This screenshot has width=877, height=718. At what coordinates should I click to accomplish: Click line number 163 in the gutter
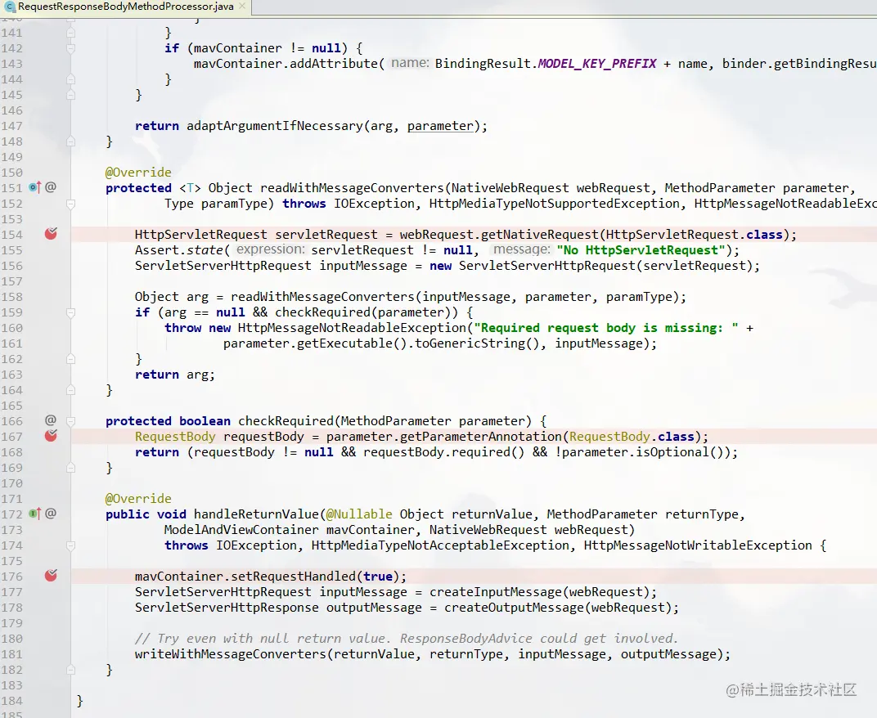click(x=11, y=375)
